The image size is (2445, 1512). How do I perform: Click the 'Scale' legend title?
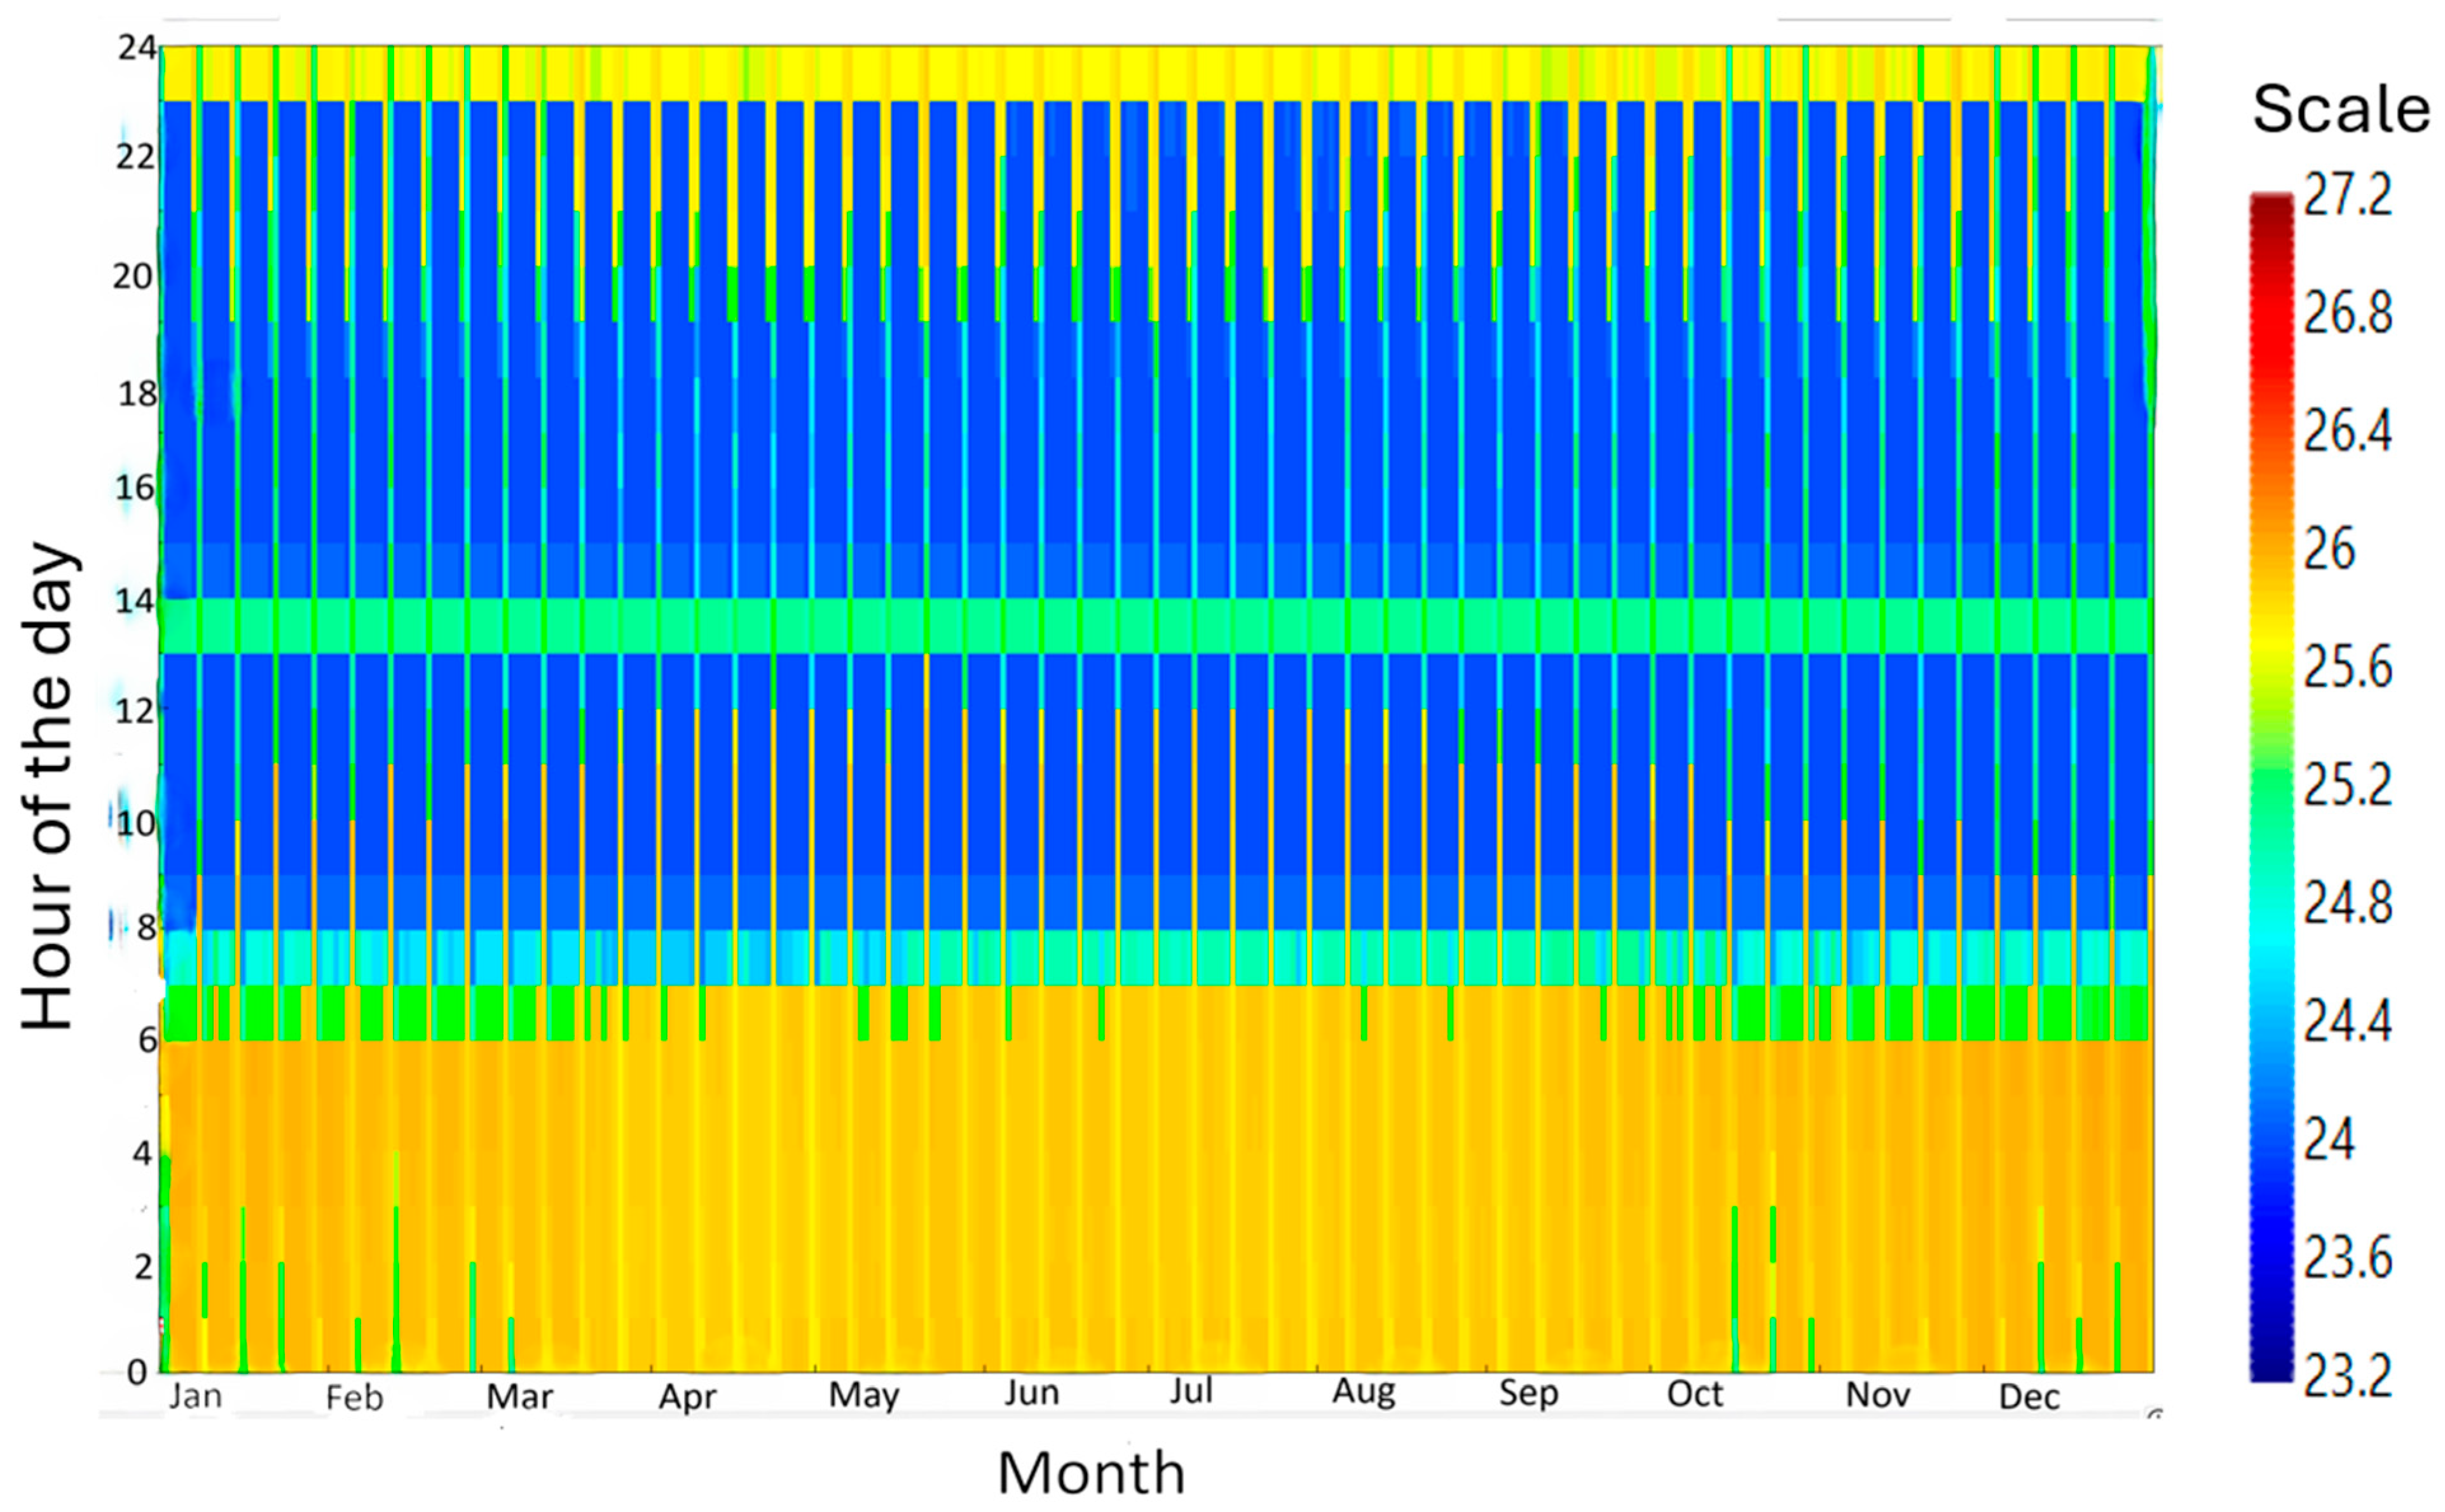coord(2341,108)
